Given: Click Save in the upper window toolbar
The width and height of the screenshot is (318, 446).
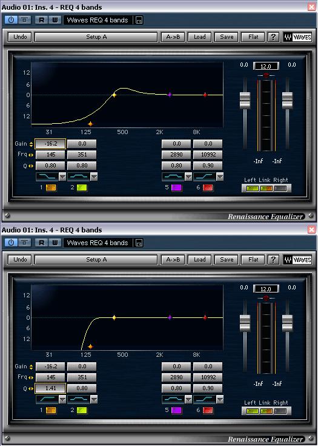Looking at the screenshot, I should 227,36.
